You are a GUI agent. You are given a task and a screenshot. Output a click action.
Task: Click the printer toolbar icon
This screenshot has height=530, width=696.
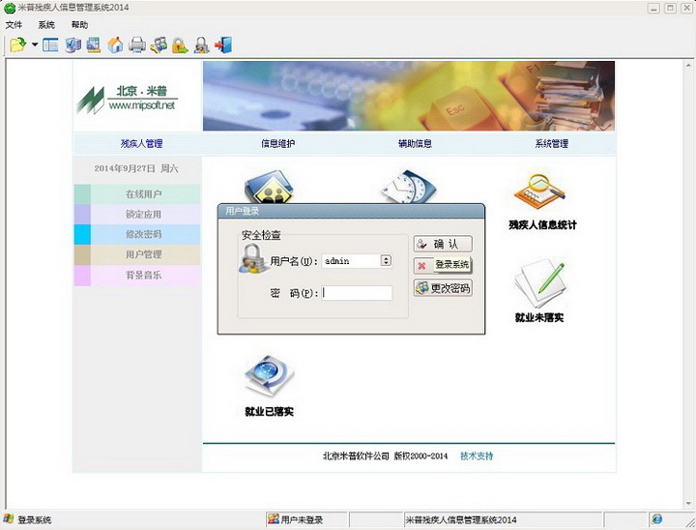tap(136, 44)
